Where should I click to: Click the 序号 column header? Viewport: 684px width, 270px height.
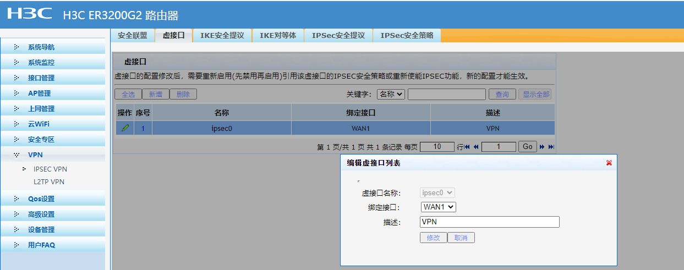coord(143,113)
